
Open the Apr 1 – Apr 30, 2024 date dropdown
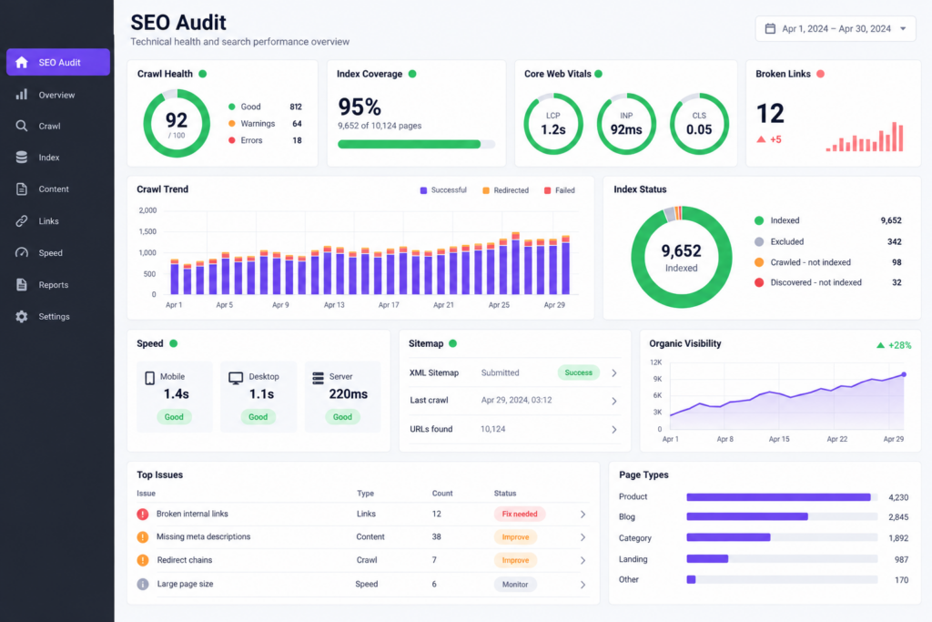[x=836, y=28]
